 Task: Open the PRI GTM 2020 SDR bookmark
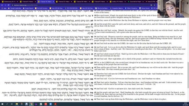(x=71, y=8)
